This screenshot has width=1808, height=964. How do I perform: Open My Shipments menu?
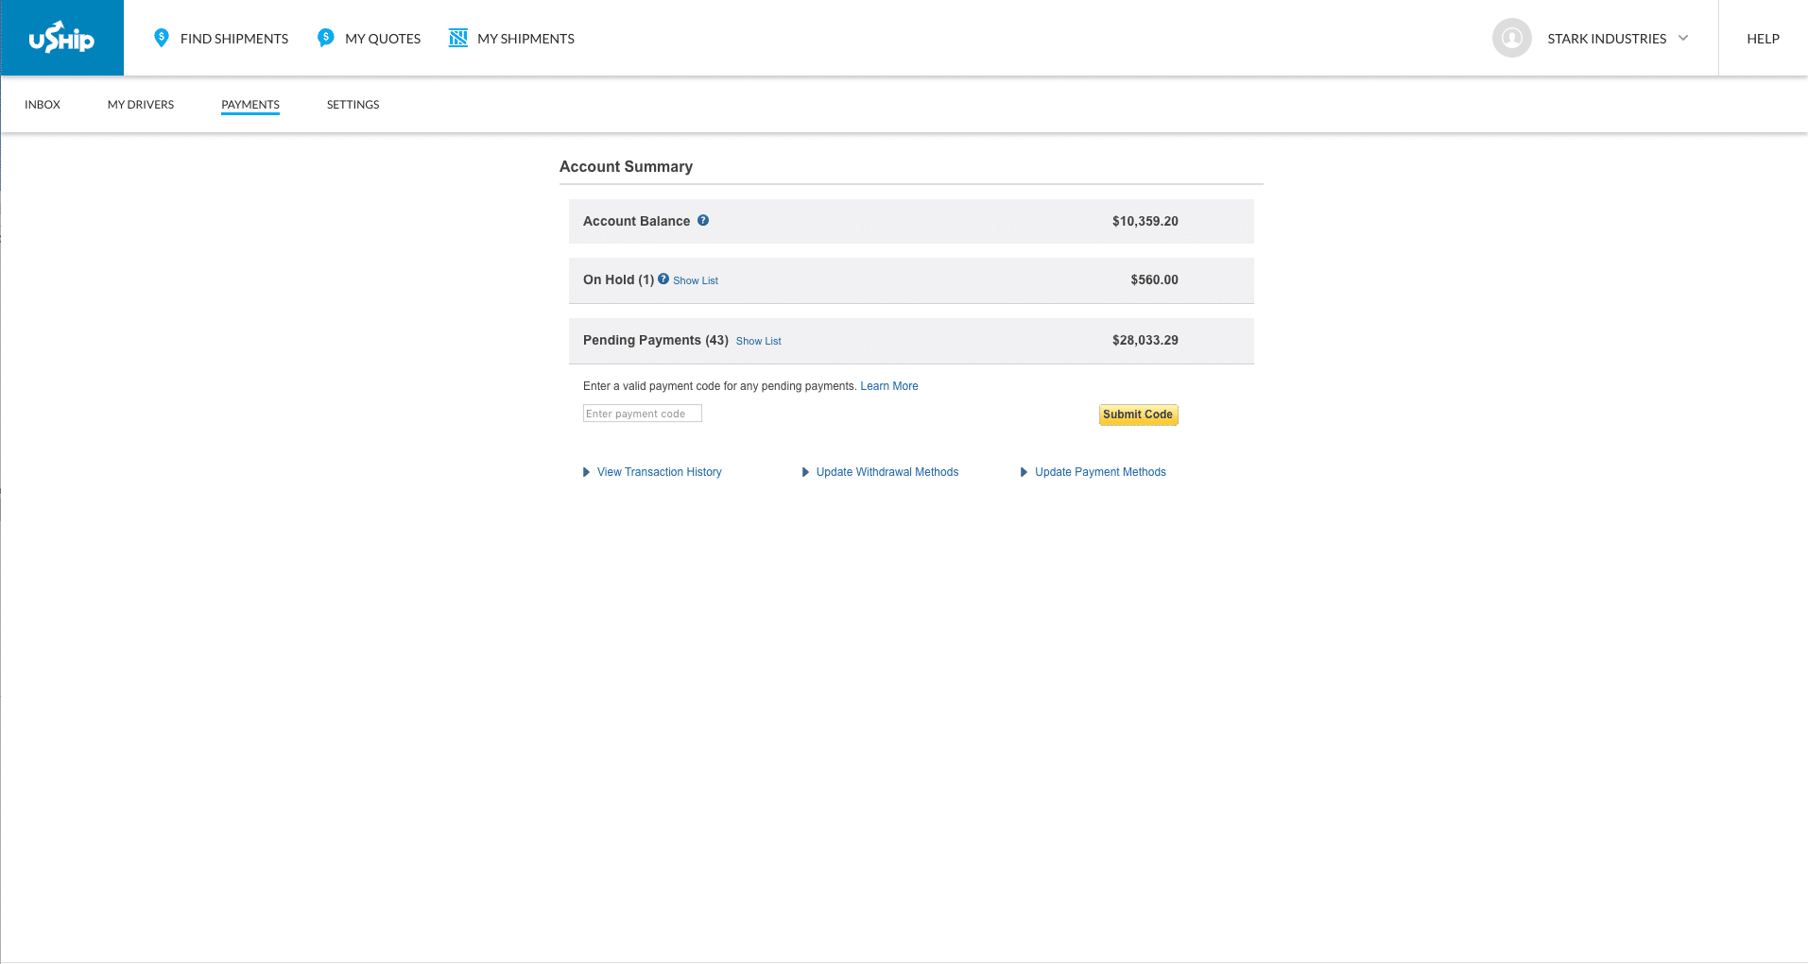click(525, 39)
